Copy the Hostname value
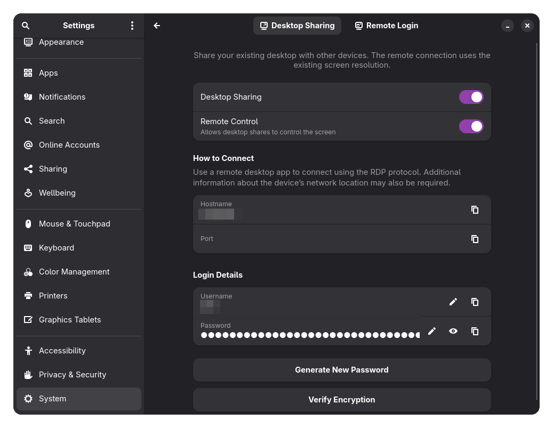Image resolution: width=553 pixels, height=428 pixels. coord(475,210)
